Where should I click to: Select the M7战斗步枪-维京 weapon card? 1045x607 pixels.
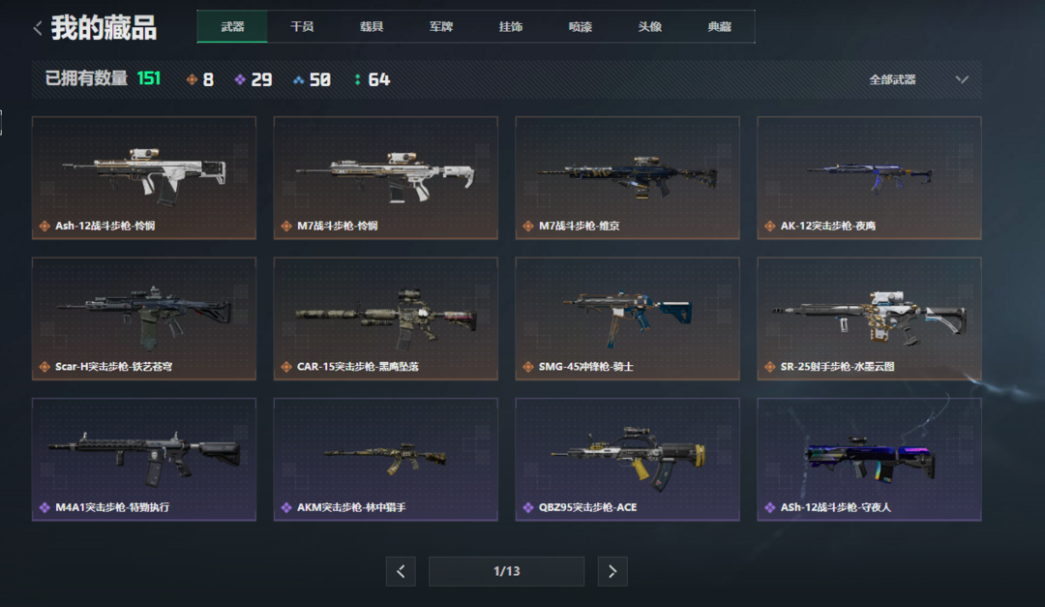coord(627,178)
